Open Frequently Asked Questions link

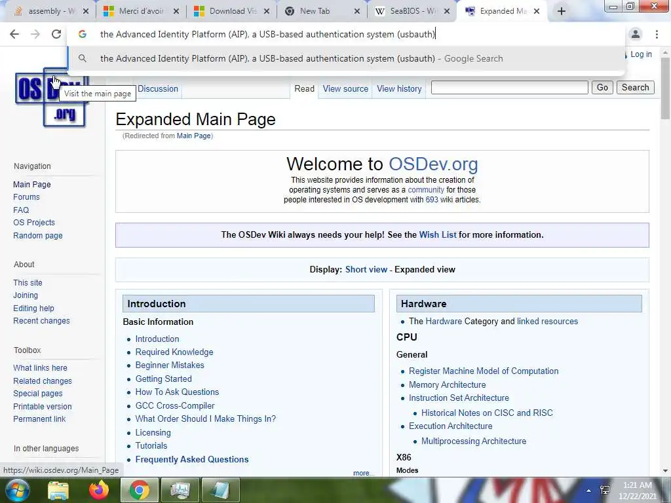(x=192, y=459)
